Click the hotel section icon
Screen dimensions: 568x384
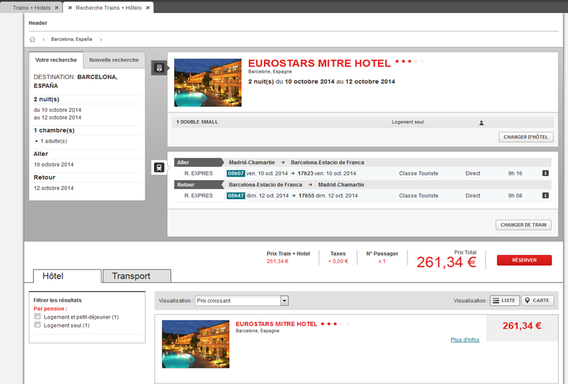point(159,67)
